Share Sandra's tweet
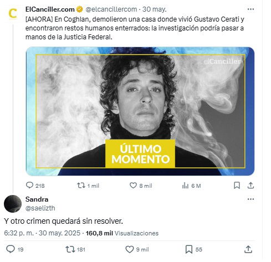Image resolution: width=271 pixels, height=262 pixels. (x=248, y=249)
